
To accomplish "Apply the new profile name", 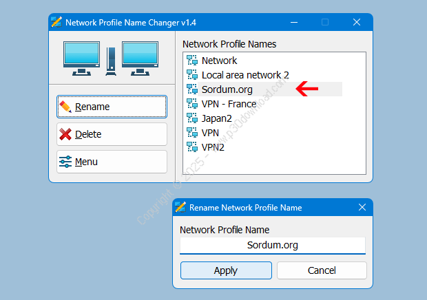I will click(x=226, y=270).
